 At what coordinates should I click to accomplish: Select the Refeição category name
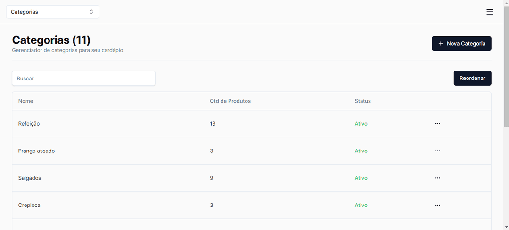29,124
